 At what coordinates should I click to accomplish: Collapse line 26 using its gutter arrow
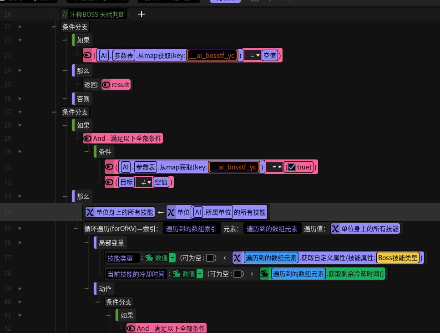(20, 99)
